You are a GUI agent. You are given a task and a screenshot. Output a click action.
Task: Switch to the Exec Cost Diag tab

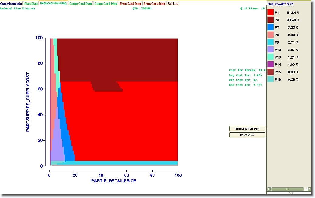point(130,4)
